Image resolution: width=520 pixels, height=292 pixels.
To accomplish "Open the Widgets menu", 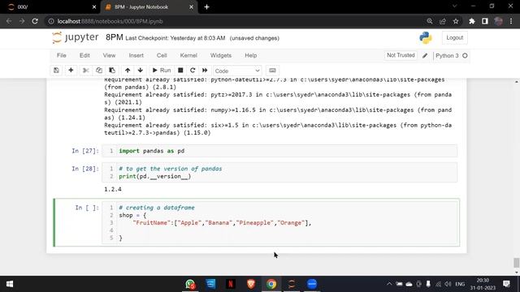I will [x=221, y=55].
